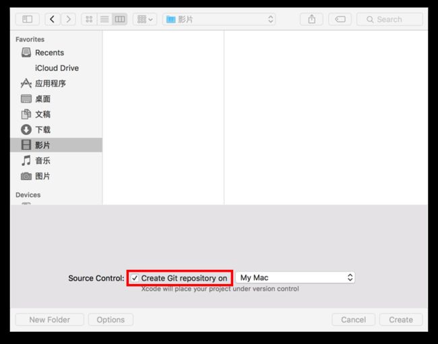
Task: Switch to column view
Action: 120,20
